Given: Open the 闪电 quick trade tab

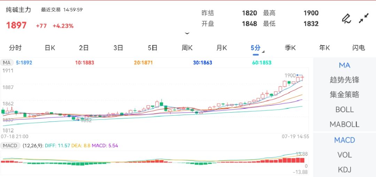Looking at the screenshot, I should click(x=359, y=48).
